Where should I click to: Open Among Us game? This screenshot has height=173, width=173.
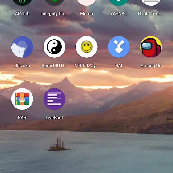click(x=151, y=47)
